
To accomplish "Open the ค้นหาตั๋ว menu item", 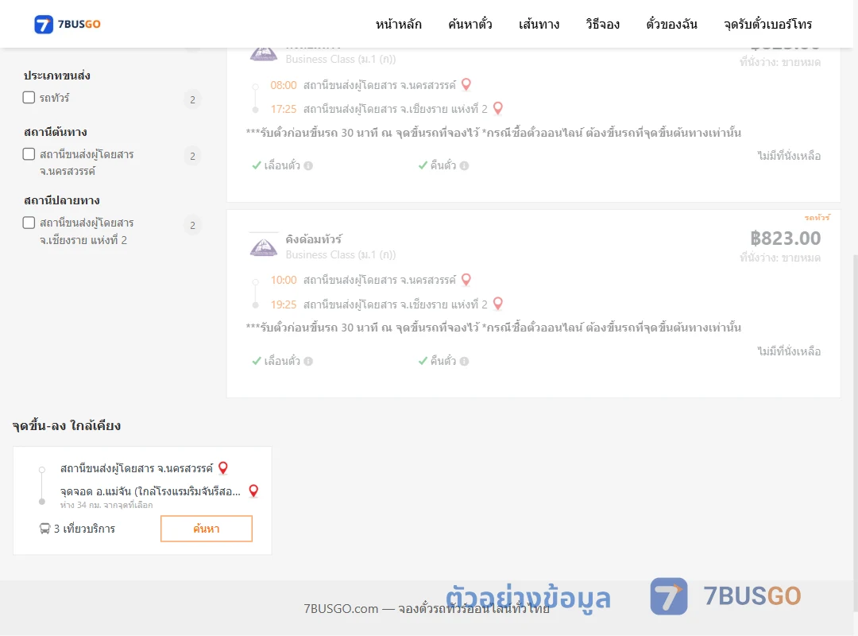I will tap(470, 24).
